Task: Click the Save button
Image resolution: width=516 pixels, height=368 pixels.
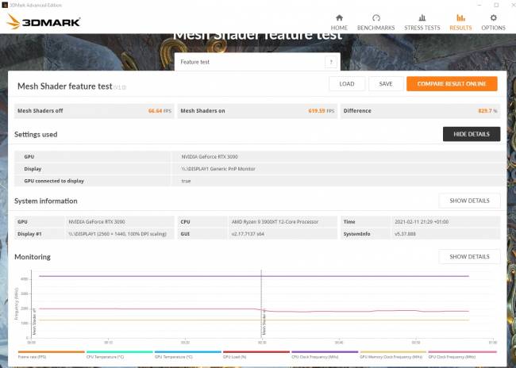Action: click(x=385, y=84)
